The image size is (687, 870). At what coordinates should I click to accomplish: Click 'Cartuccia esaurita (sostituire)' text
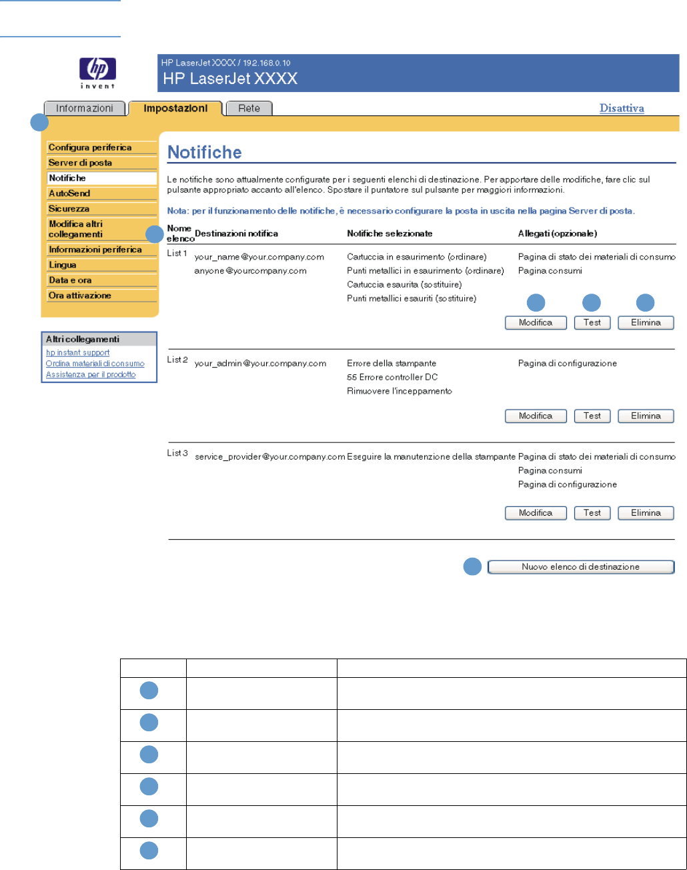click(404, 285)
